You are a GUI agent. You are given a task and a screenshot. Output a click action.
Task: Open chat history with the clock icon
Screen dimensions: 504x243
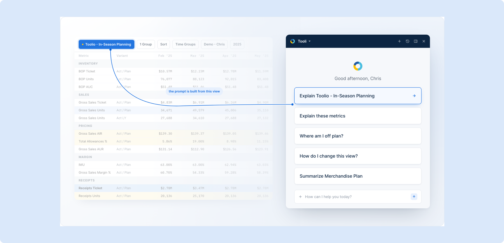408,41
